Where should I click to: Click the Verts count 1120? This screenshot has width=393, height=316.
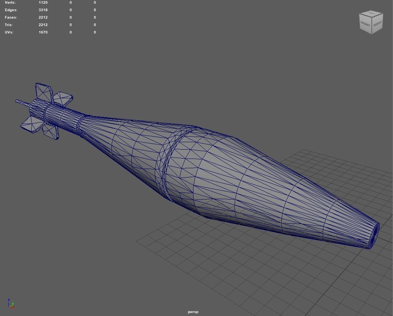(x=43, y=3)
